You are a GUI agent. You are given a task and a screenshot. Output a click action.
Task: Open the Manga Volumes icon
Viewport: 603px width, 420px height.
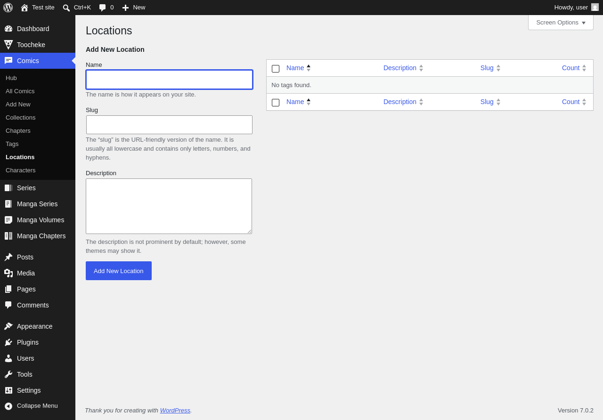(8, 220)
